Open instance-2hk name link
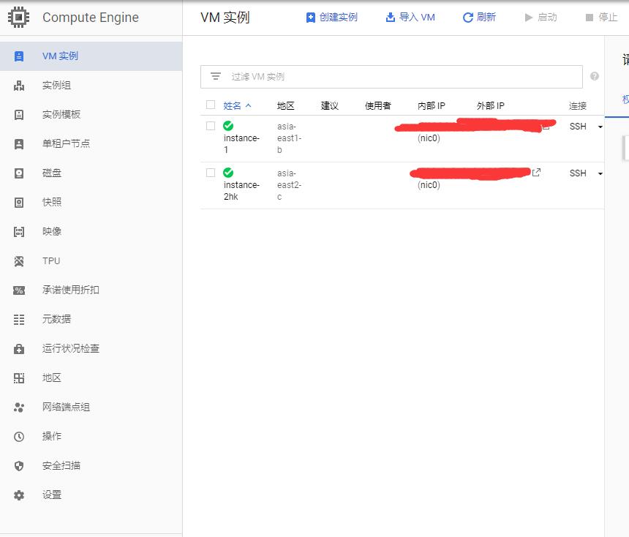Screen dimensions: 629x537 point(241,191)
